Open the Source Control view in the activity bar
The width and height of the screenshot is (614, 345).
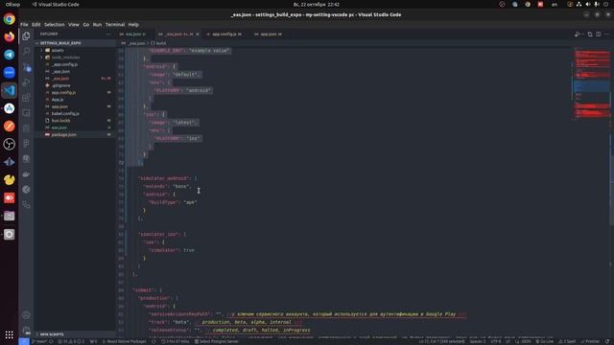coord(26,67)
